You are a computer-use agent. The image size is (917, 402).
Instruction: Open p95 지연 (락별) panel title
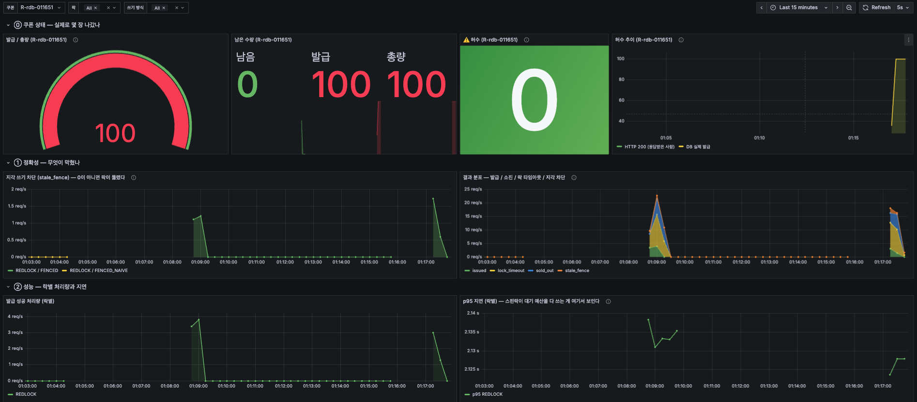(x=531, y=301)
